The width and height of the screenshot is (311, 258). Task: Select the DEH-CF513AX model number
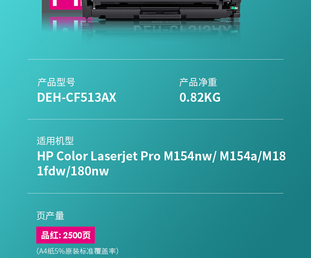coord(77,97)
